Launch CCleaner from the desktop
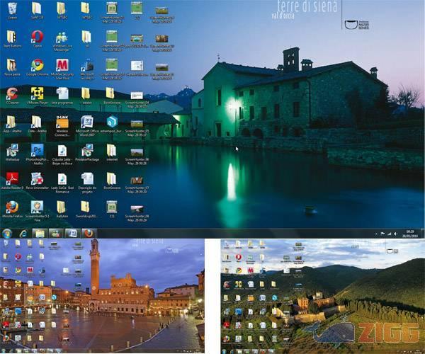 [12, 93]
